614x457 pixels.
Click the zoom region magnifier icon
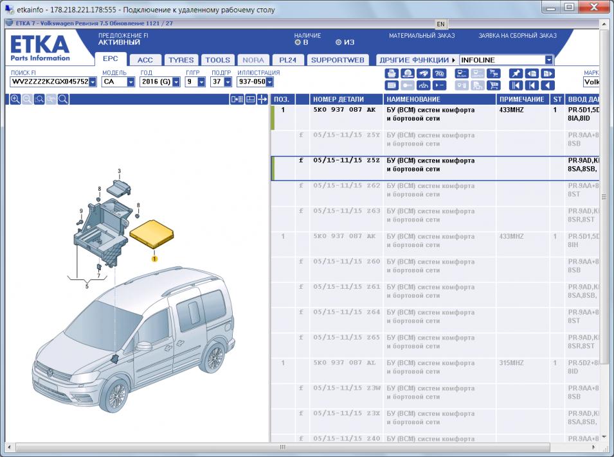pos(39,99)
